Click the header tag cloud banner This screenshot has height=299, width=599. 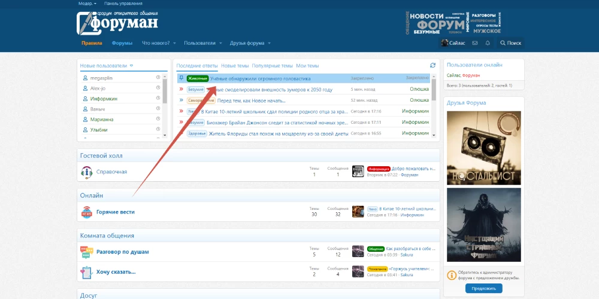coord(453,23)
